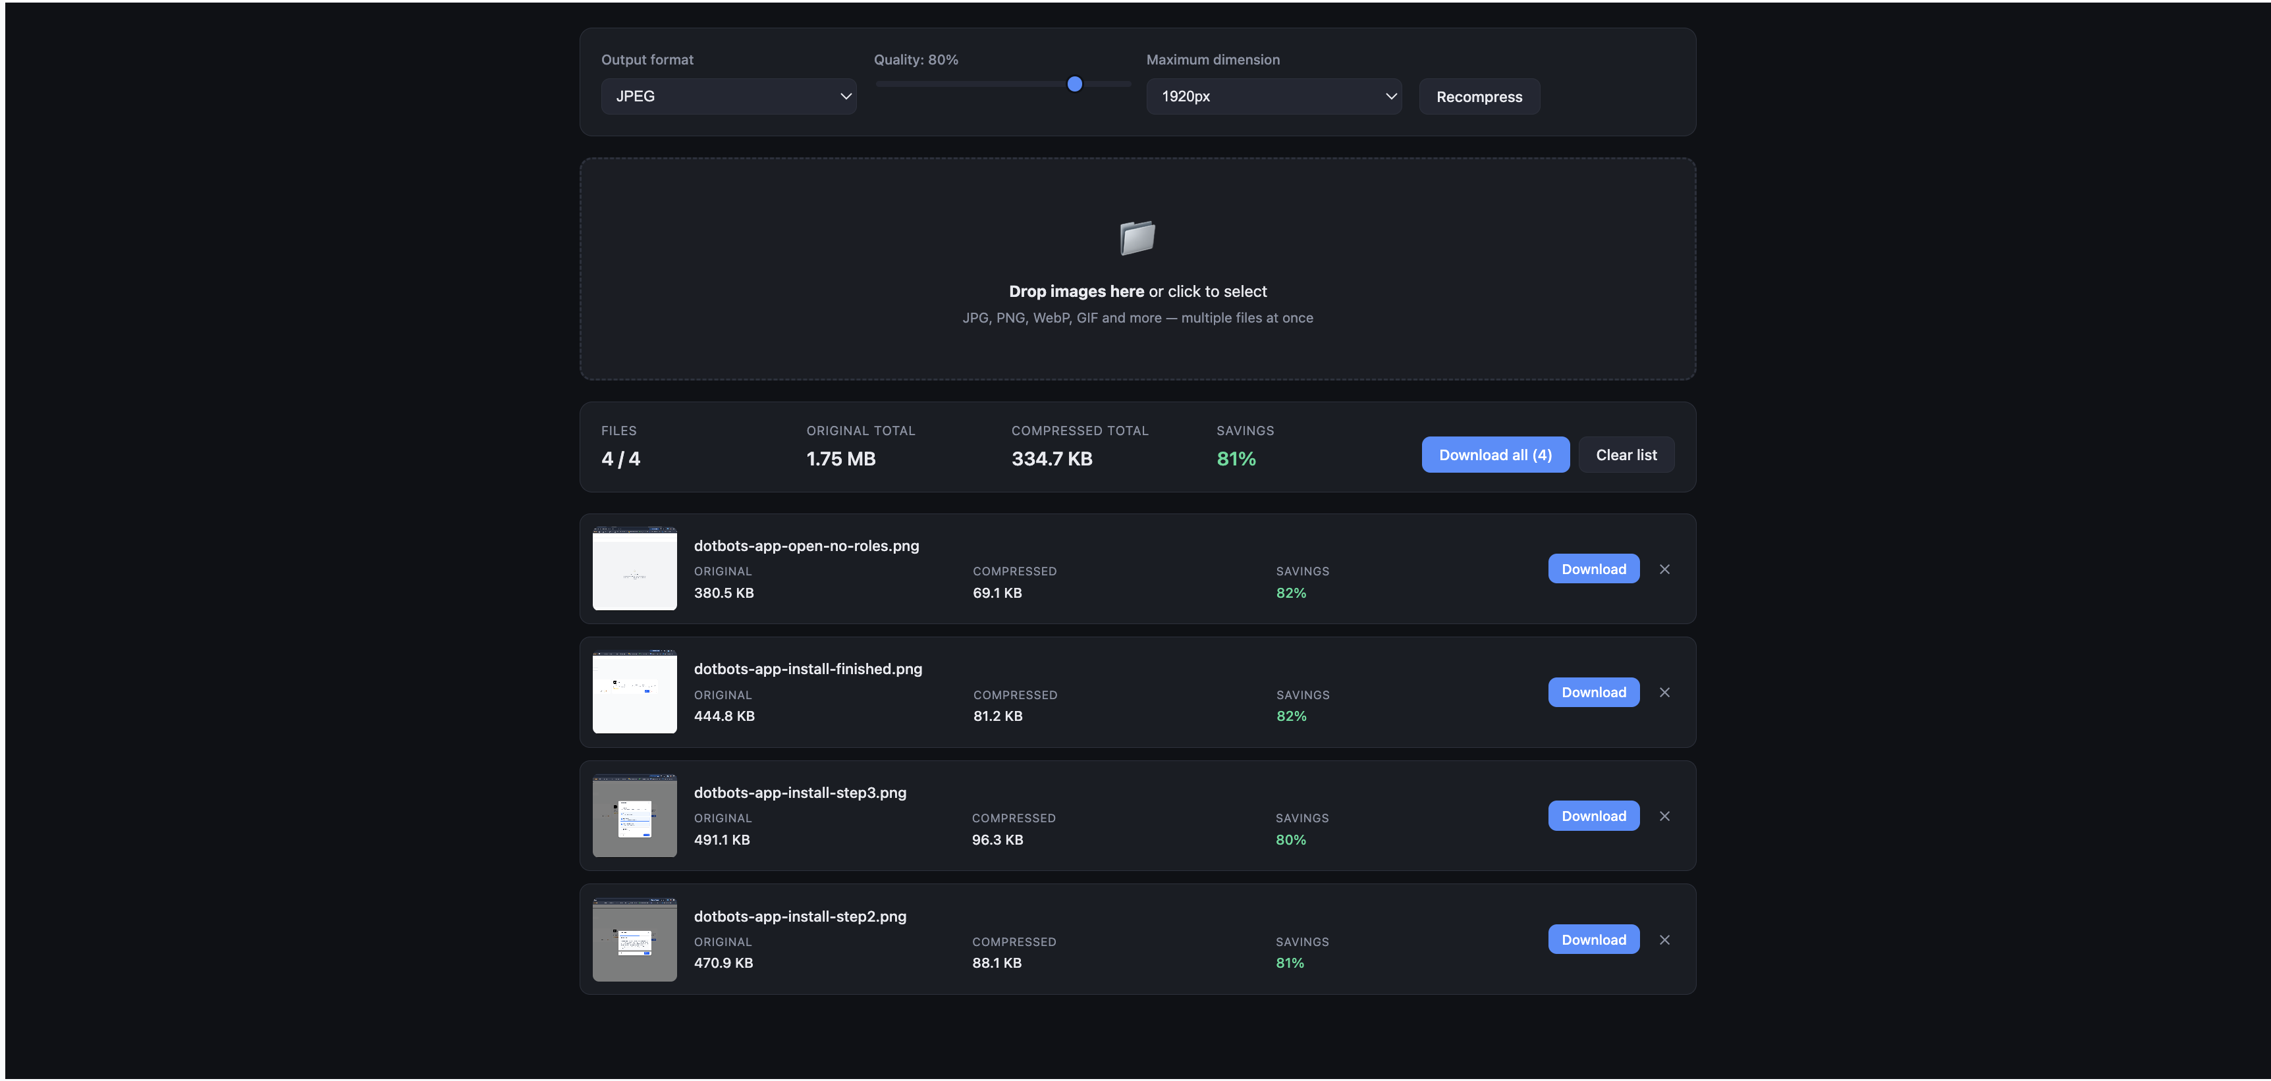Click compressed size '81.2 KB'

pos(997,716)
